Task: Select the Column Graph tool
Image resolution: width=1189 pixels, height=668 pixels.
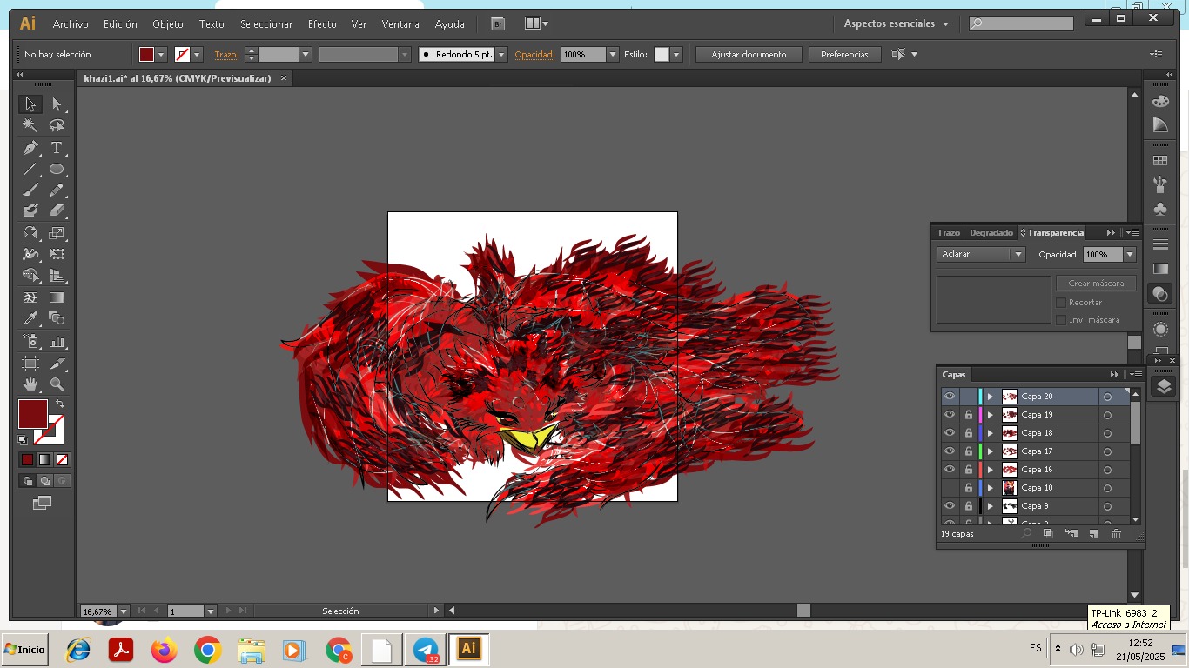Action: click(x=57, y=341)
